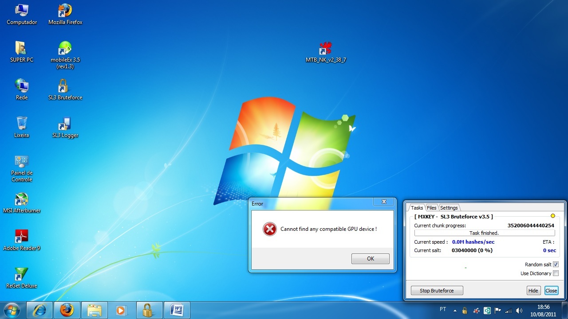
Task: Disable the Random salt checkbox
Action: pos(556,265)
